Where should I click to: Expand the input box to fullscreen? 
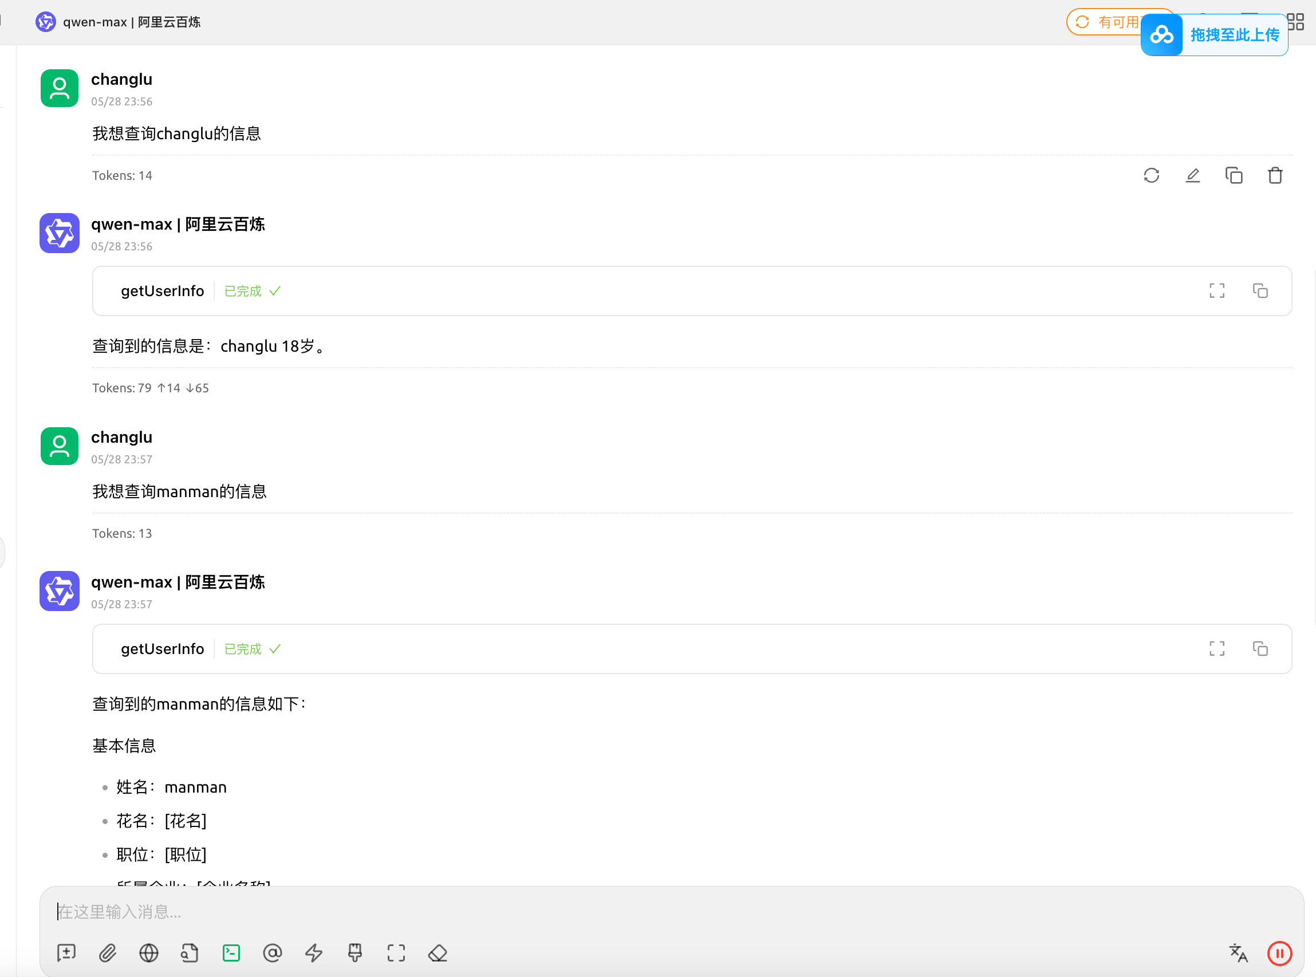click(x=396, y=953)
